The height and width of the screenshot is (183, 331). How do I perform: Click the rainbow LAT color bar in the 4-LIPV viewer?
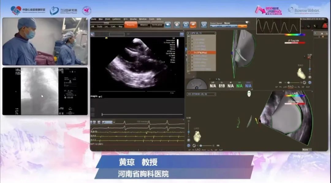coord(295,35)
